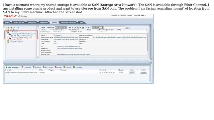Select the Local File Systems tree item
The height and width of the screenshot is (120, 214).
(x=16, y=40)
